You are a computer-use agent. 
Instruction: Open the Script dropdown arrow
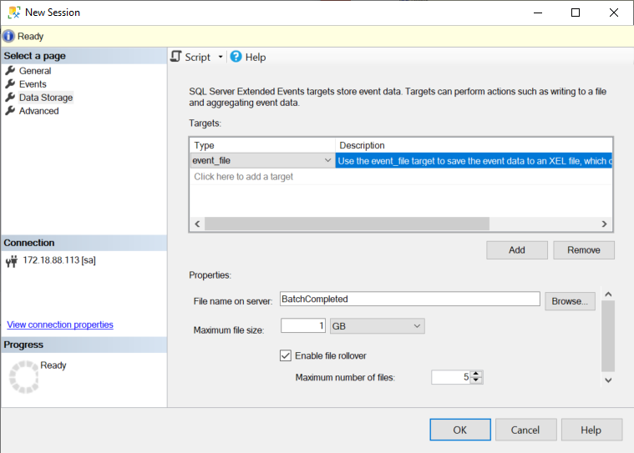click(221, 57)
